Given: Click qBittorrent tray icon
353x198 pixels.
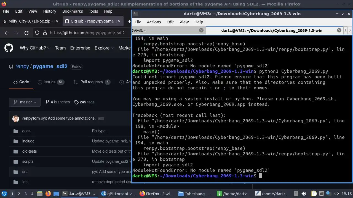Looking at the screenshot, I should point(336,194).
